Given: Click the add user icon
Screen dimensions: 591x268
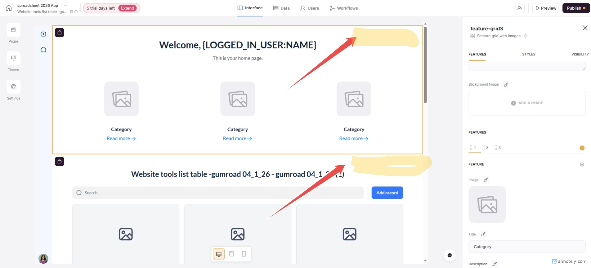Looking at the screenshot, I should tap(520, 8).
